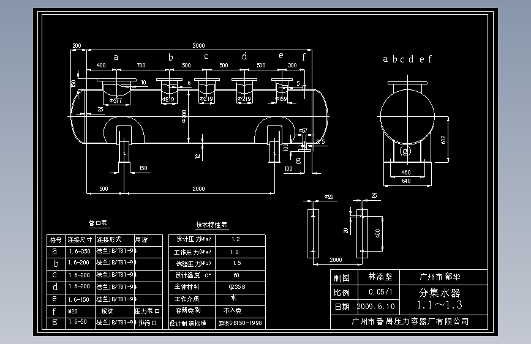Click the Φ700 shell diameter text

[184, 116]
